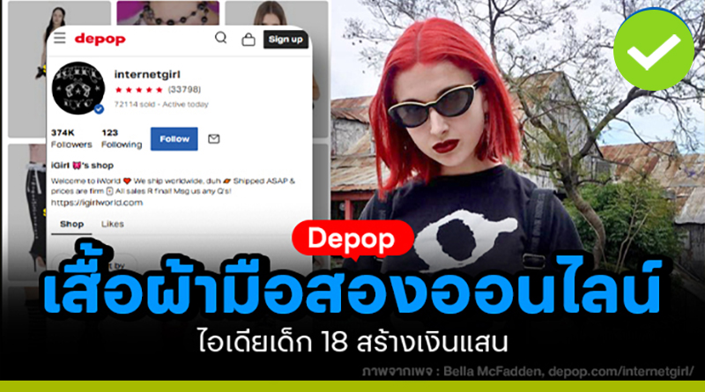Open the necklace product thumbnail at top

[x=167, y=12]
